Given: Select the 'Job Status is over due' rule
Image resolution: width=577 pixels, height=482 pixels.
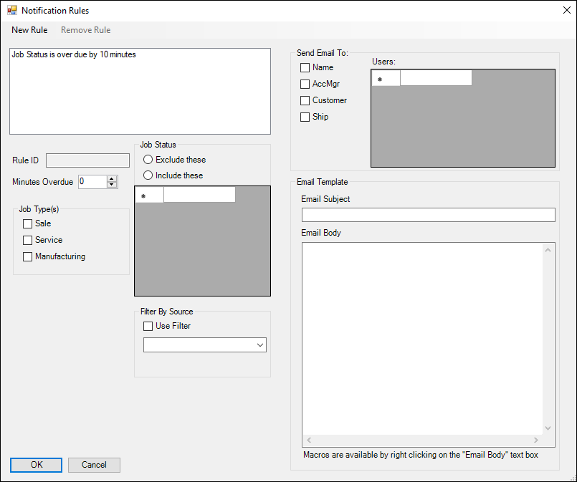Looking at the screenshot, I should [x=74, y=54].
